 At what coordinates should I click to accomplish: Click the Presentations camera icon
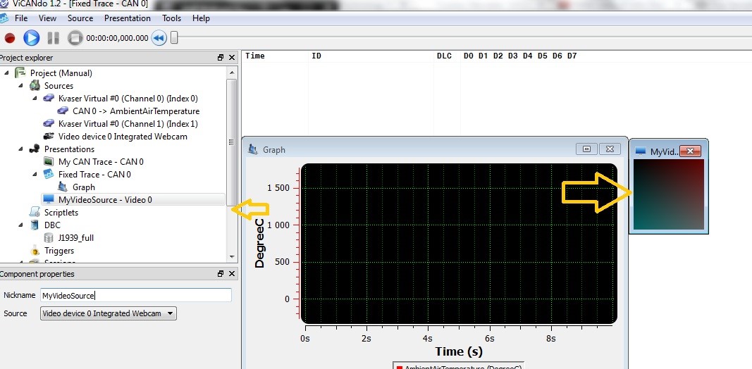pyautogui.click(x=34, y=149)
